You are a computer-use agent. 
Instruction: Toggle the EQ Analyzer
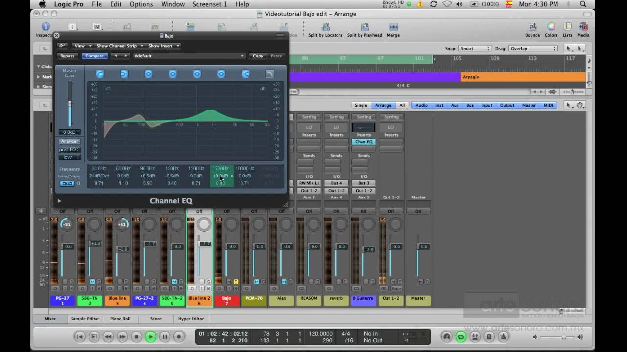[x=70, y=141]
